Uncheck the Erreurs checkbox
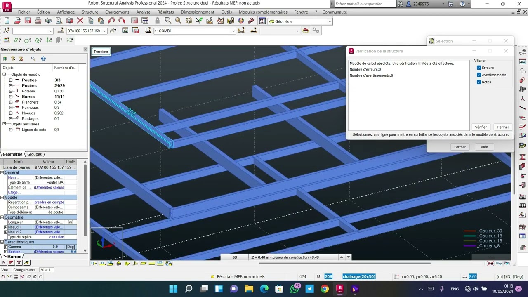This screenshot has width=528, height=297. 479,68
